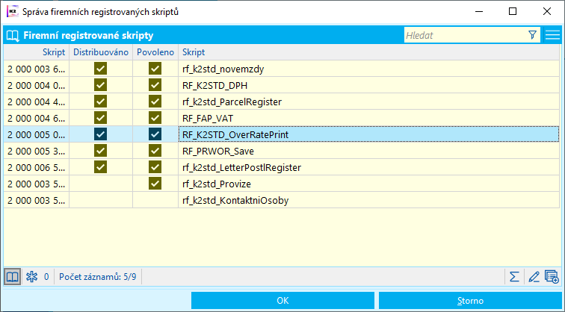Select the RF_K2STD_DPH script name
The width and height of the screenshot is (565, 312).
point(214,85)
